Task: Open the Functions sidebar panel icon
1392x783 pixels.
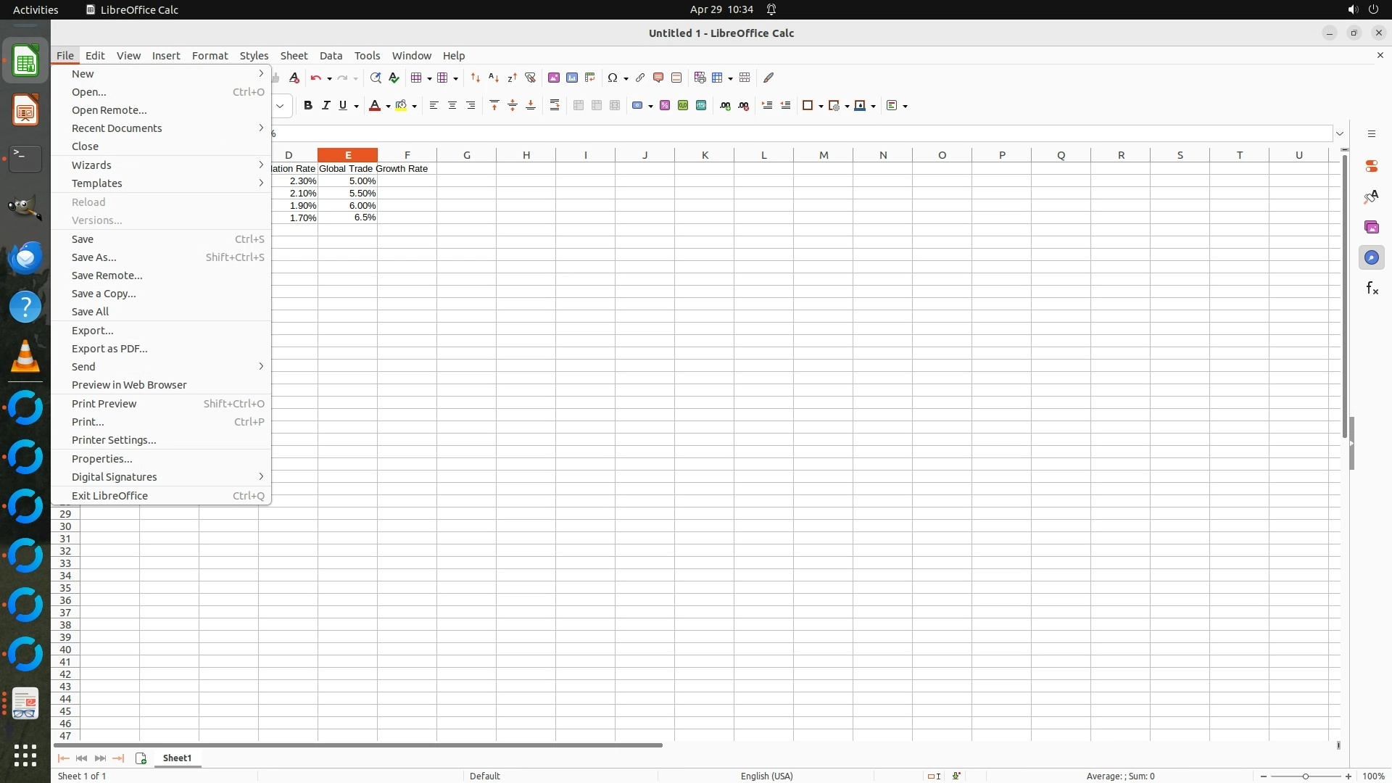Action: pos(1372,289)
